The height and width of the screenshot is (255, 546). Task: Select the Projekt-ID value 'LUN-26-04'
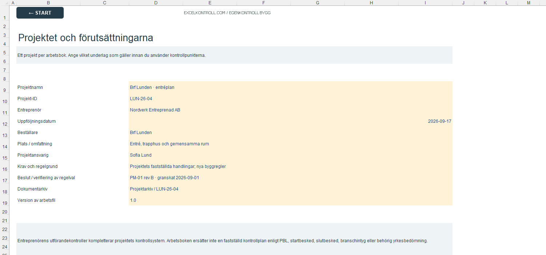coord(290,99)
